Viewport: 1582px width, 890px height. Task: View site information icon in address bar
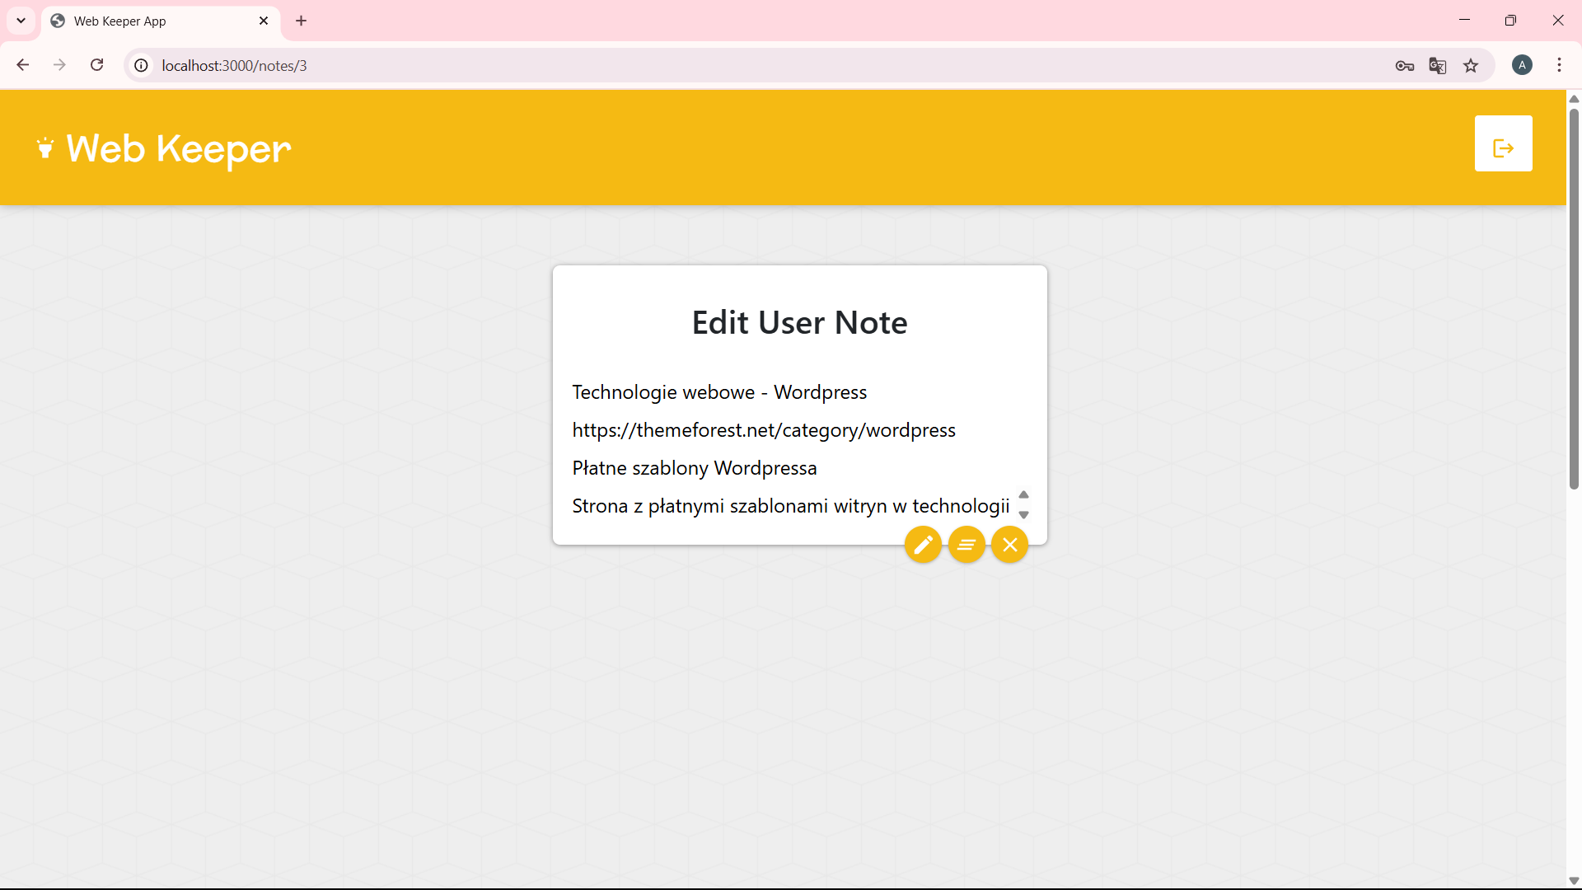coord(142,66)
